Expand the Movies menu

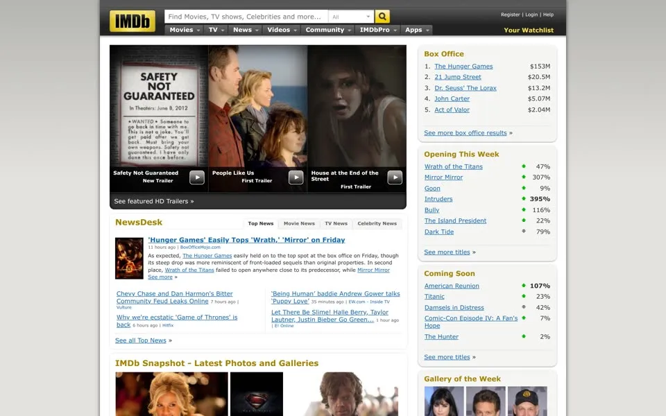tap(185, 30)
